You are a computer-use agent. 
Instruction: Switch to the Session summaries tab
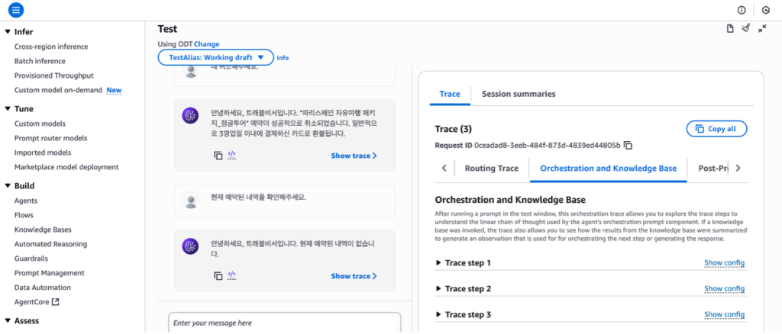[518, 94]
